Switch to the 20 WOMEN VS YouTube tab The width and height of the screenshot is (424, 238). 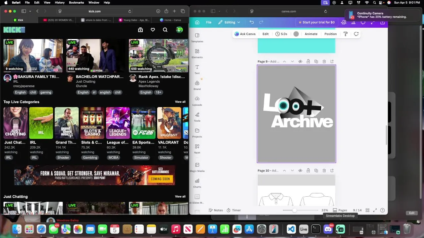tap(58, 20)
